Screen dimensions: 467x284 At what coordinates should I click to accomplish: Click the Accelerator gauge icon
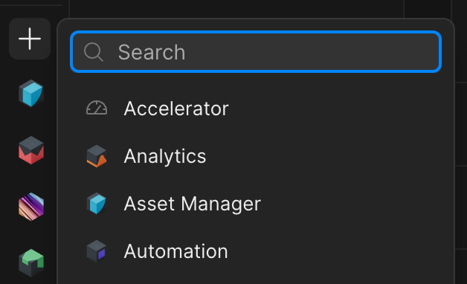[x=97, y=108]
